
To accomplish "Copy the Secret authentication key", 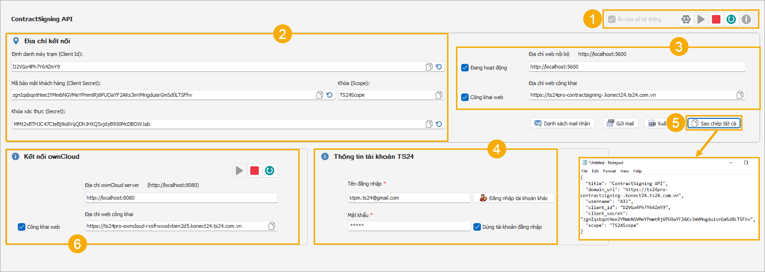I will point(429,124).
